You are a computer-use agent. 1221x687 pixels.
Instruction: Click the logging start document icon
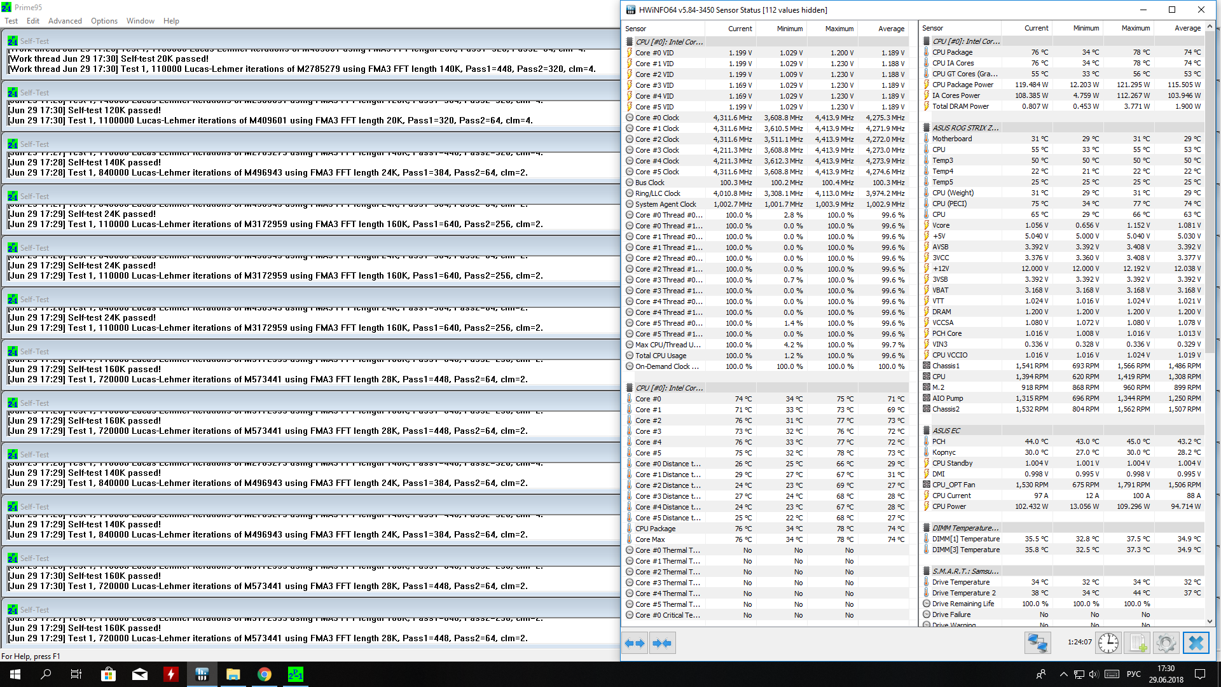tap(1138, 643)
